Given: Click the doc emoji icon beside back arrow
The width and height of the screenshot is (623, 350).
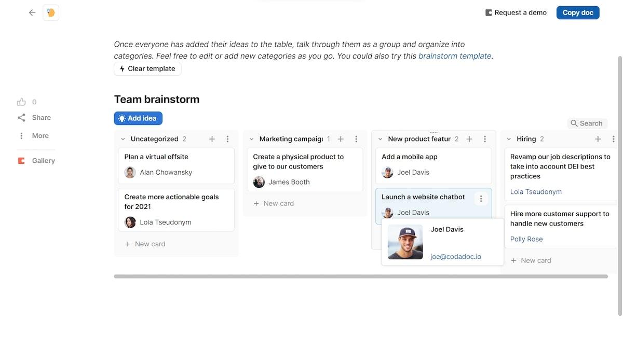Looking at the screenshot, I should [x=51, y=12].
